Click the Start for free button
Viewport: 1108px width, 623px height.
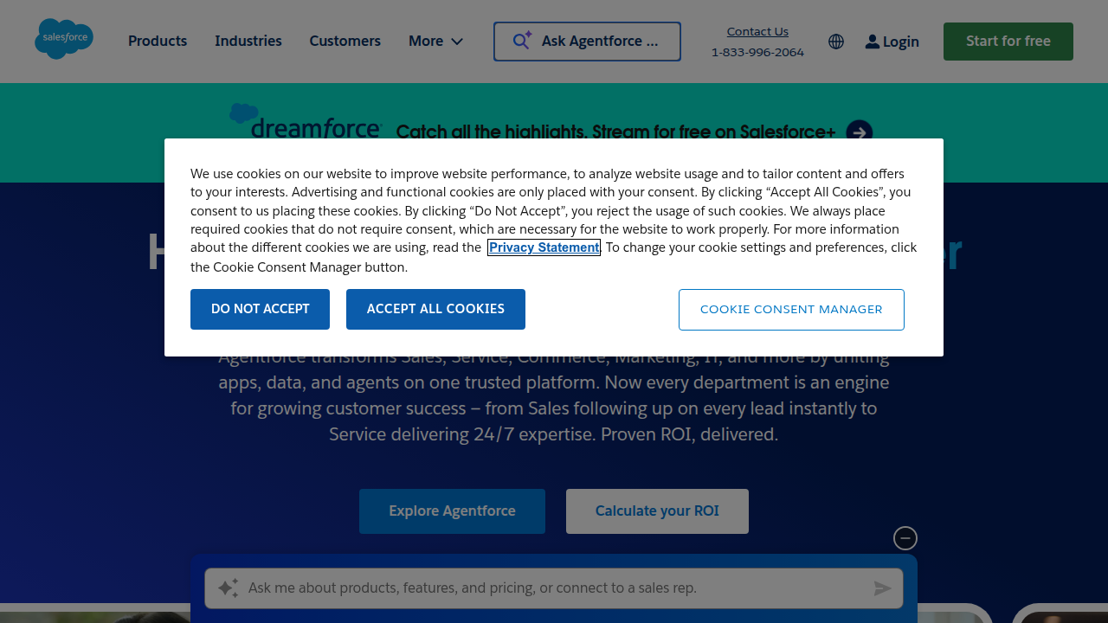[x=1008, y=41]
